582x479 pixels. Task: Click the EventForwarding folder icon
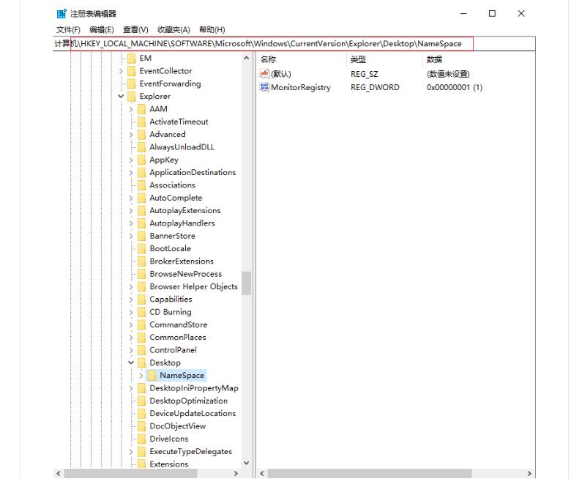click(x=131, y=83)
